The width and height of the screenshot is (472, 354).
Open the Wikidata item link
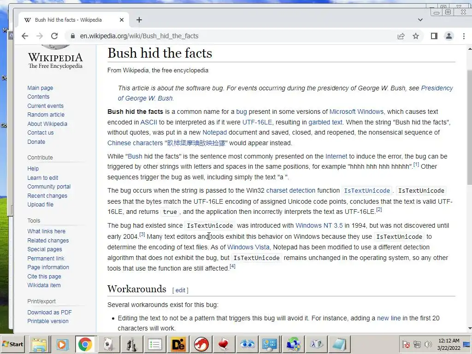tap(44, 285)
